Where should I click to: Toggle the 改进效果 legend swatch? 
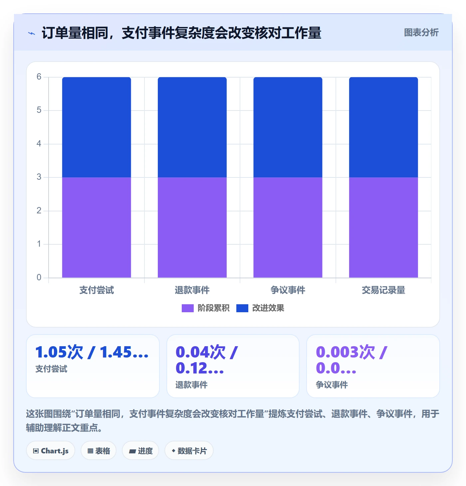click(x=242, y=308)
